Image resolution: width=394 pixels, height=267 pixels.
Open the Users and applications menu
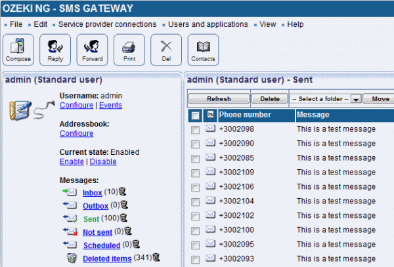[x=208, y=24]
